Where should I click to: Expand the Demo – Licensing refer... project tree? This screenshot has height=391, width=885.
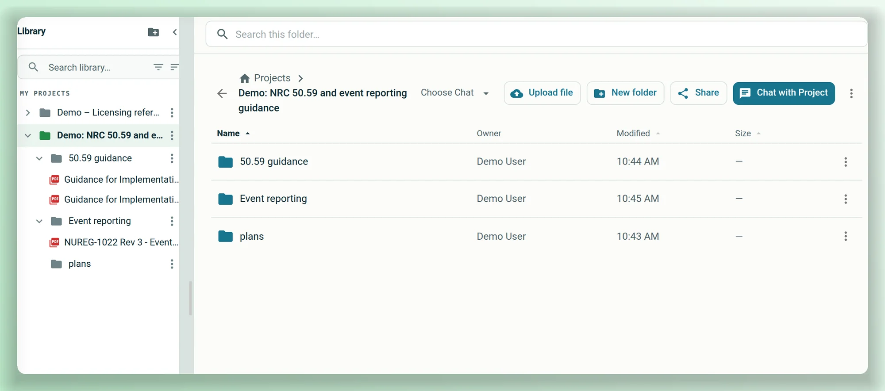point(28,113)
